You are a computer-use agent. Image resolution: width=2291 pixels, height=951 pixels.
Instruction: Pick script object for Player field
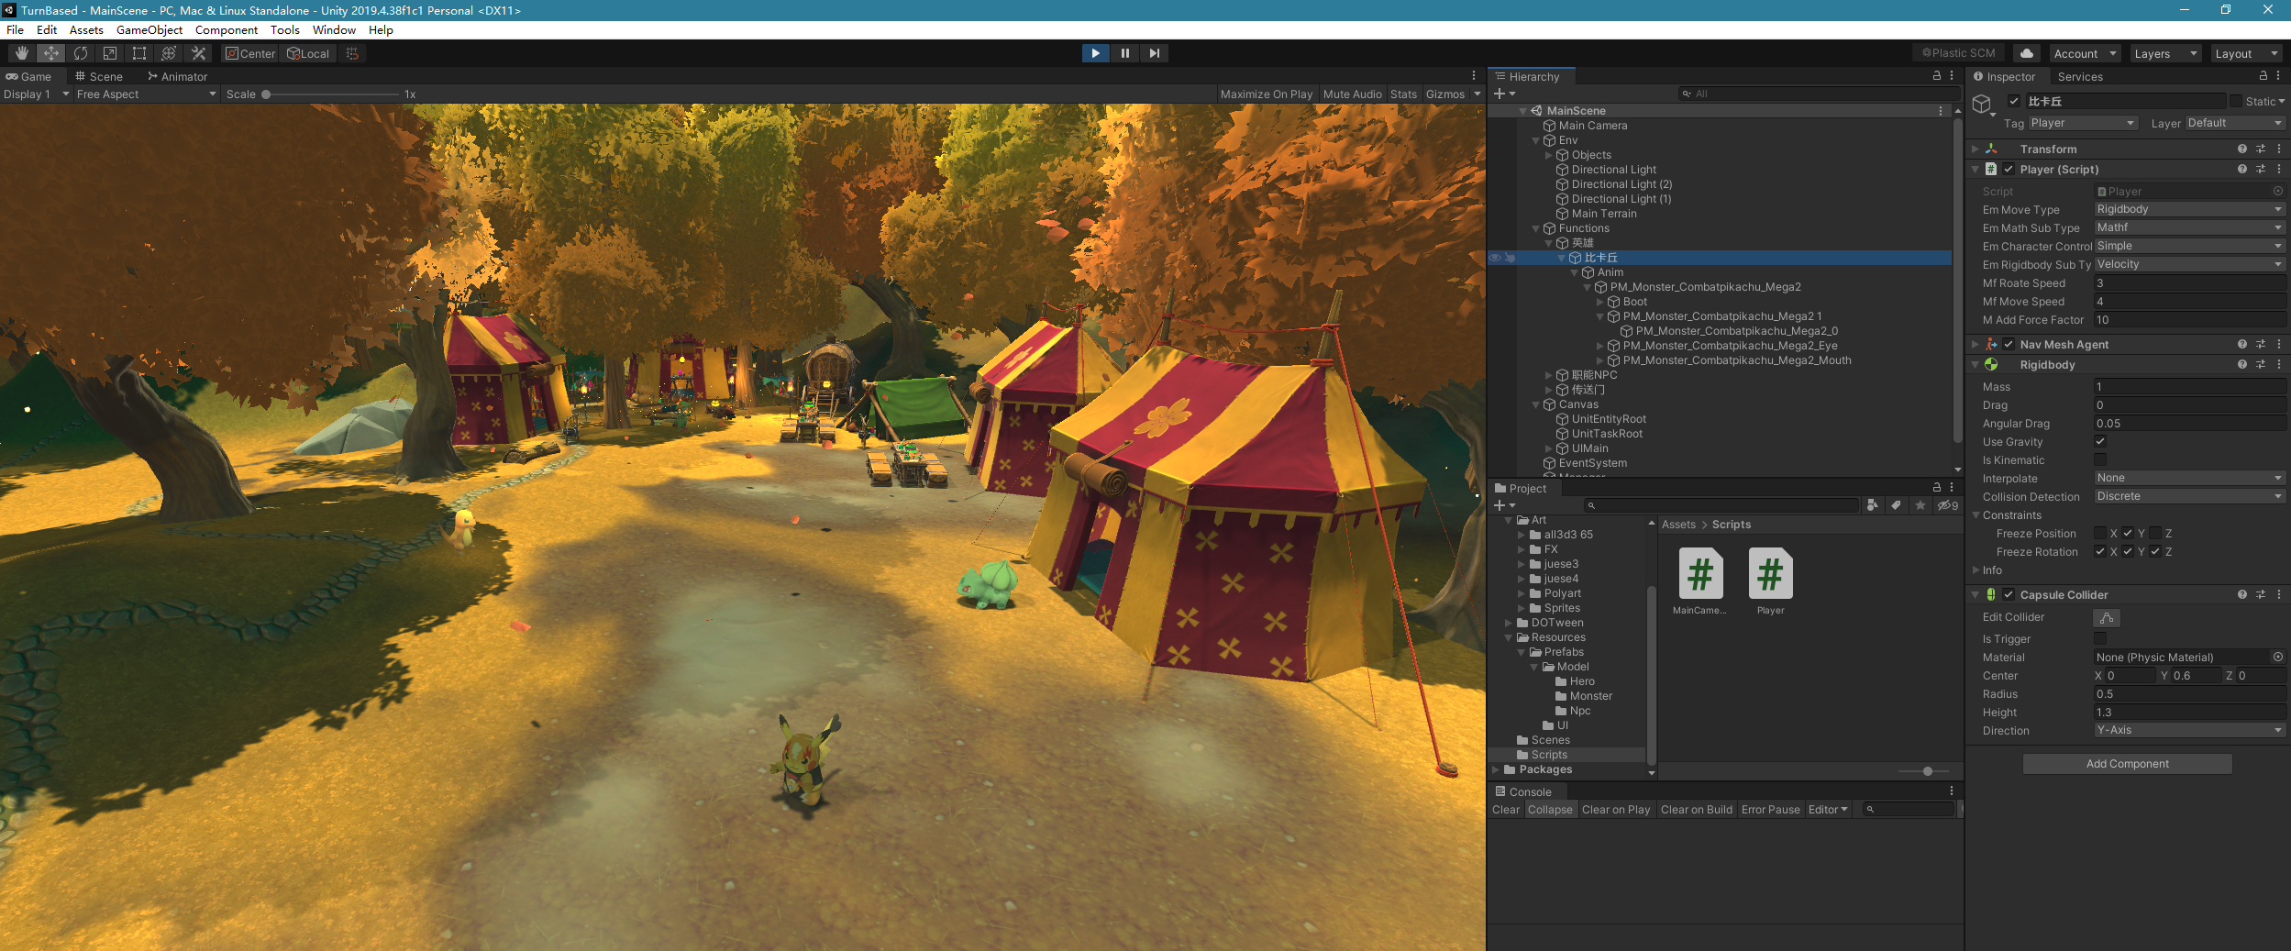tap(2277, 191)
